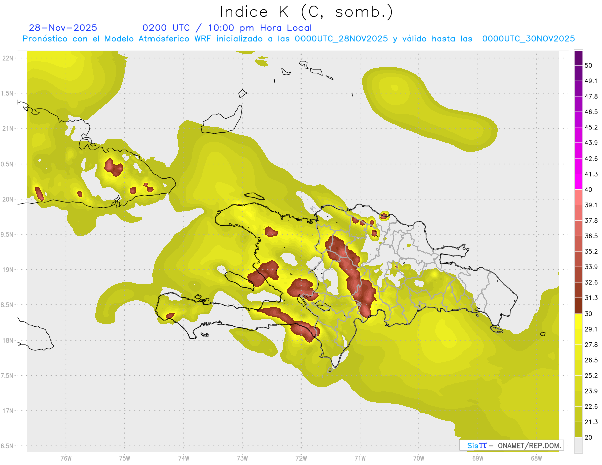
Task: Click the colorbar value '46.5'
Action: pos(591,112)
